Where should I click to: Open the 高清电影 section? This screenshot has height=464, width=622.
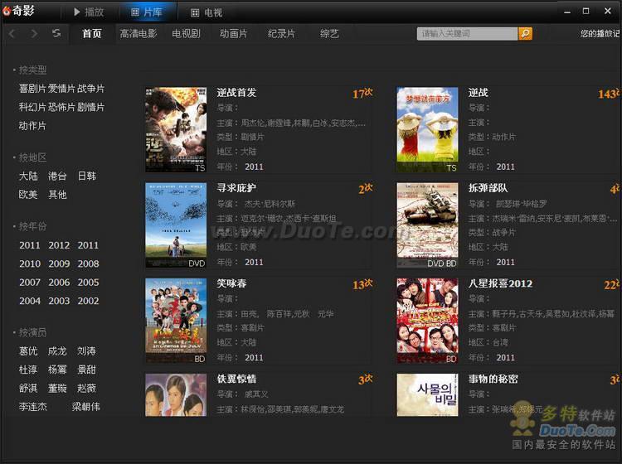[x=138, y=34]
